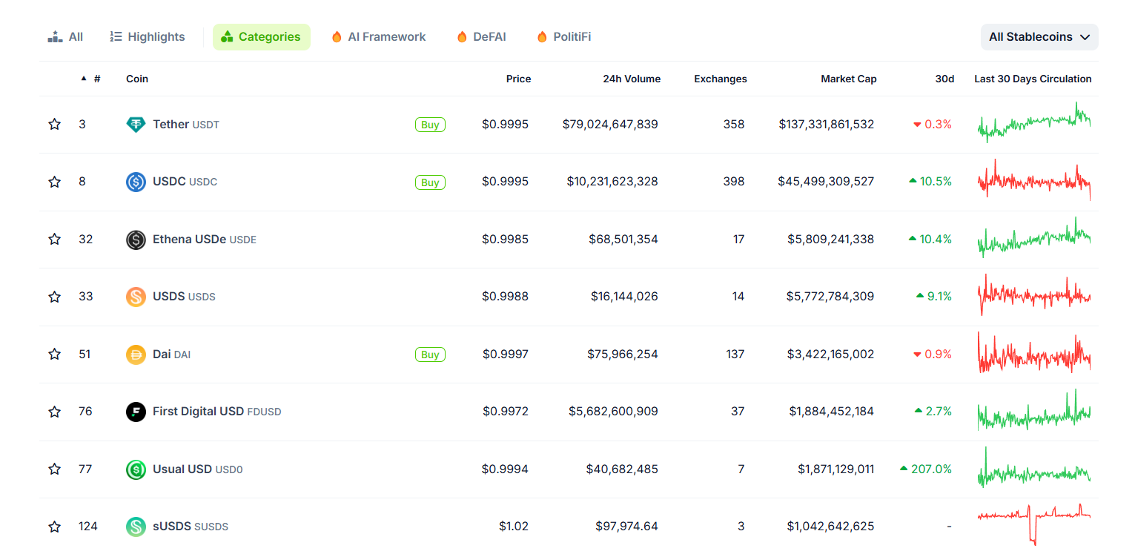This screenshot has height=554, width=1135.
Task: Click the $1.02 price of sUSDS
Action: click(x=514, y=527)
